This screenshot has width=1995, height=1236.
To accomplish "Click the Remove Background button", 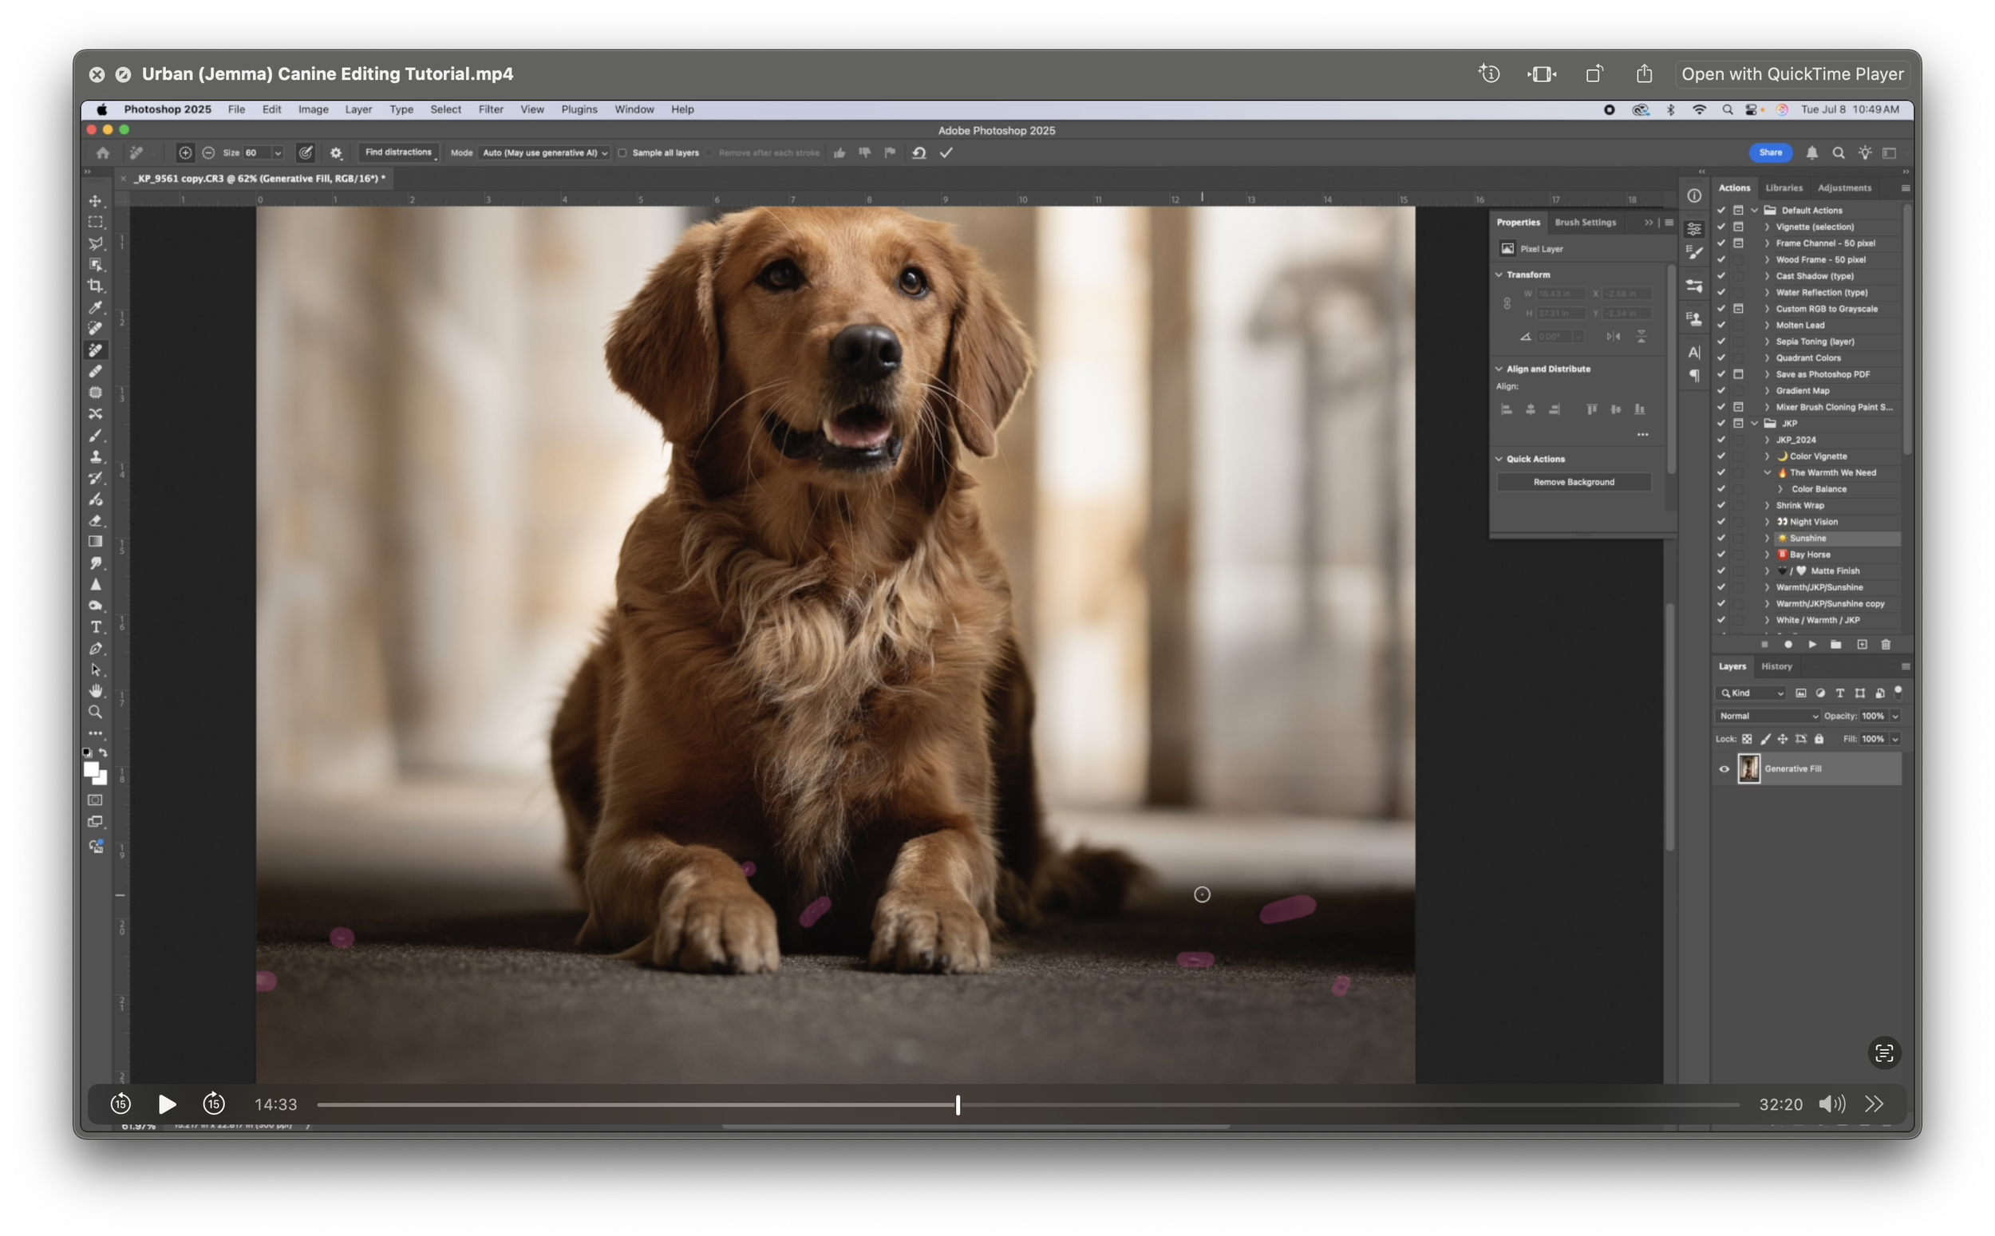I will point(1574,482).
